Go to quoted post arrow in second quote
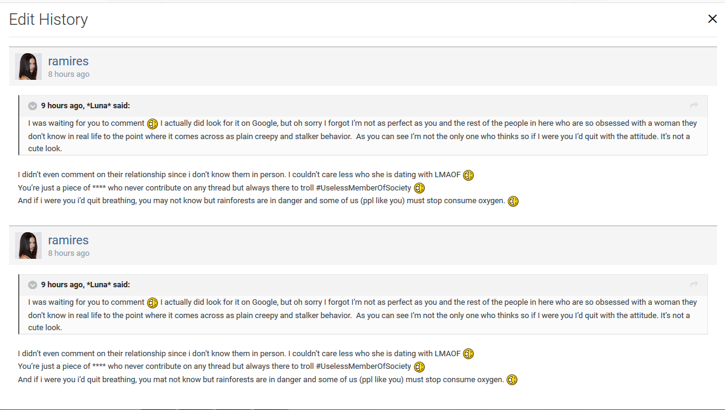Image resolution: width=725 pixels, height=410 pixels. 694,284
